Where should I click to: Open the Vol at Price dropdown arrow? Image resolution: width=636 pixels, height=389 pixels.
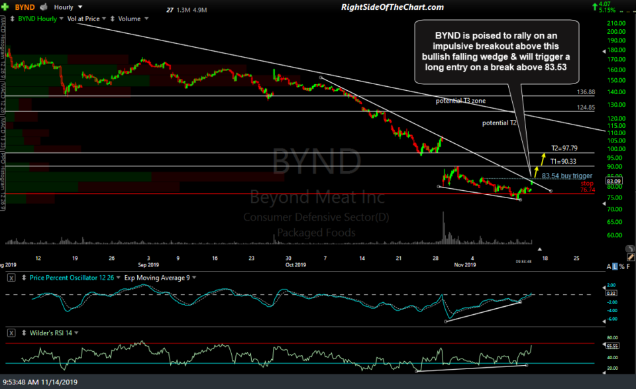pos(104,18)
